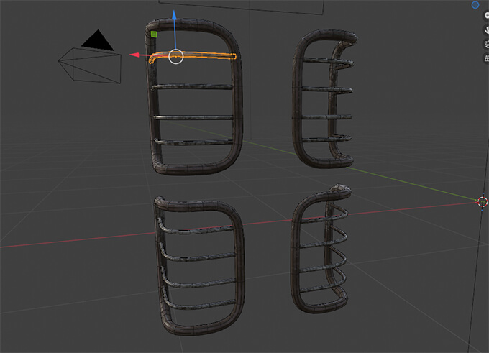Select the third bar of top-left grille

194,116
